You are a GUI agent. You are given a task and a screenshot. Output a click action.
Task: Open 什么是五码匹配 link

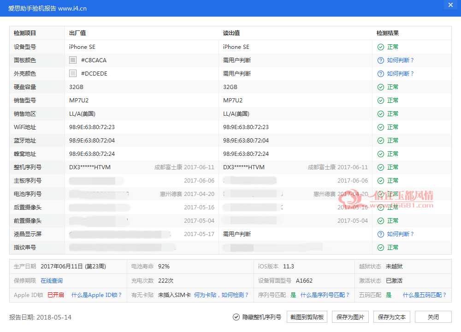[425, 295]
